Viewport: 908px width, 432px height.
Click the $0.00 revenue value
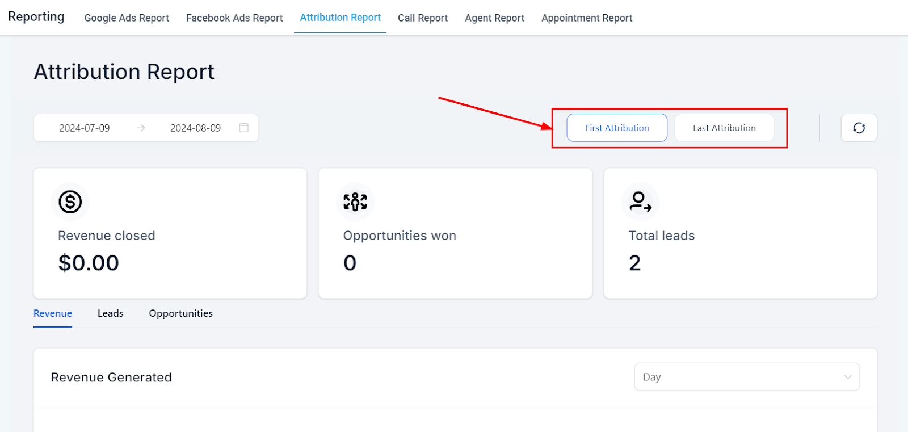[x=89, y=263]
